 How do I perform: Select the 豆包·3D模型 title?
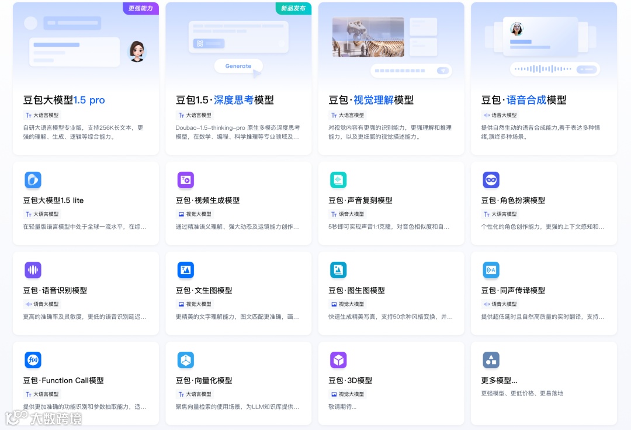click(351, 380)
